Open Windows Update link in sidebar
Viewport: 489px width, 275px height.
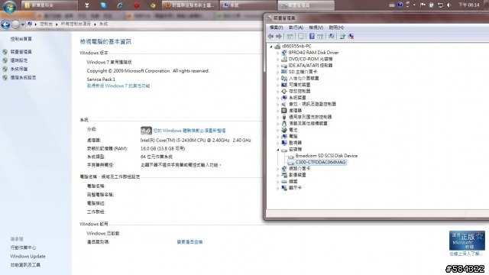[28, 257]
